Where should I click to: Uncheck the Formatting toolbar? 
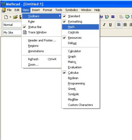[x=81, y=22]
